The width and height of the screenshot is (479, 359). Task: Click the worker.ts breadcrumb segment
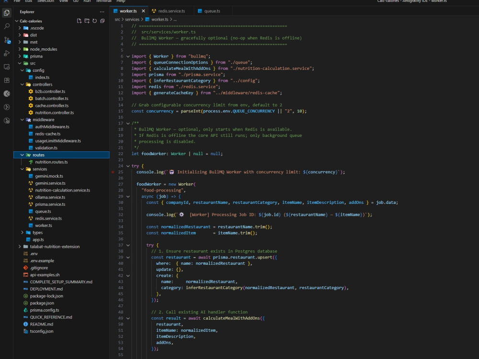click(160, 20)
